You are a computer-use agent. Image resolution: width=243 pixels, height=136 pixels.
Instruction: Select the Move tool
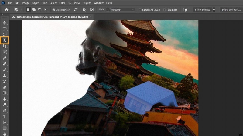(5, 23)
